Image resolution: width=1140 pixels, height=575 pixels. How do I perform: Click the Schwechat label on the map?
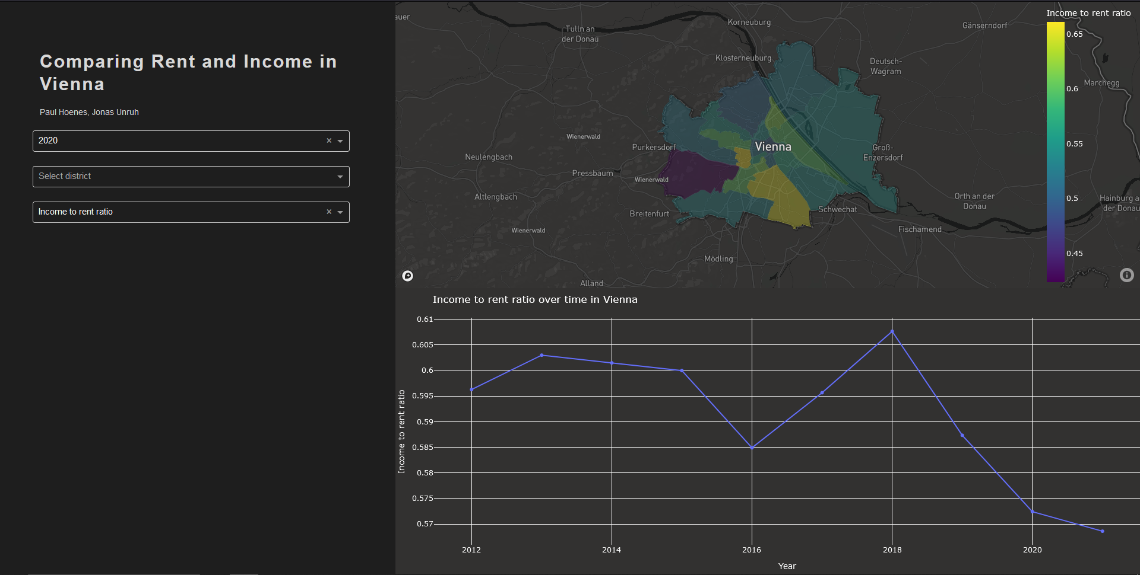[x=837, y=209]
